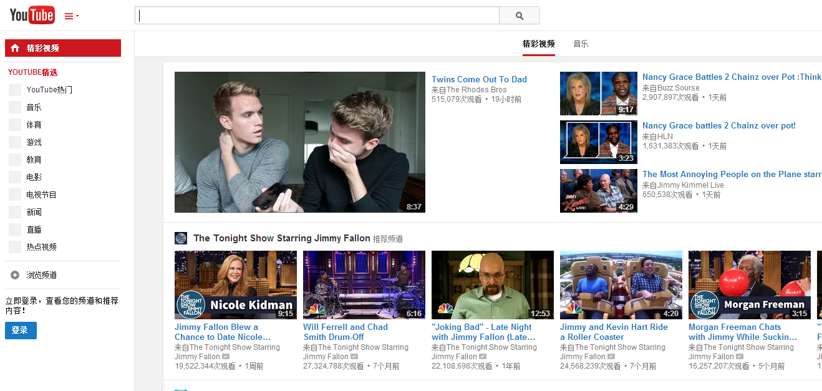Open the Twins Come Out To Dad title
822x391 pixels.
tap(479, 79)
